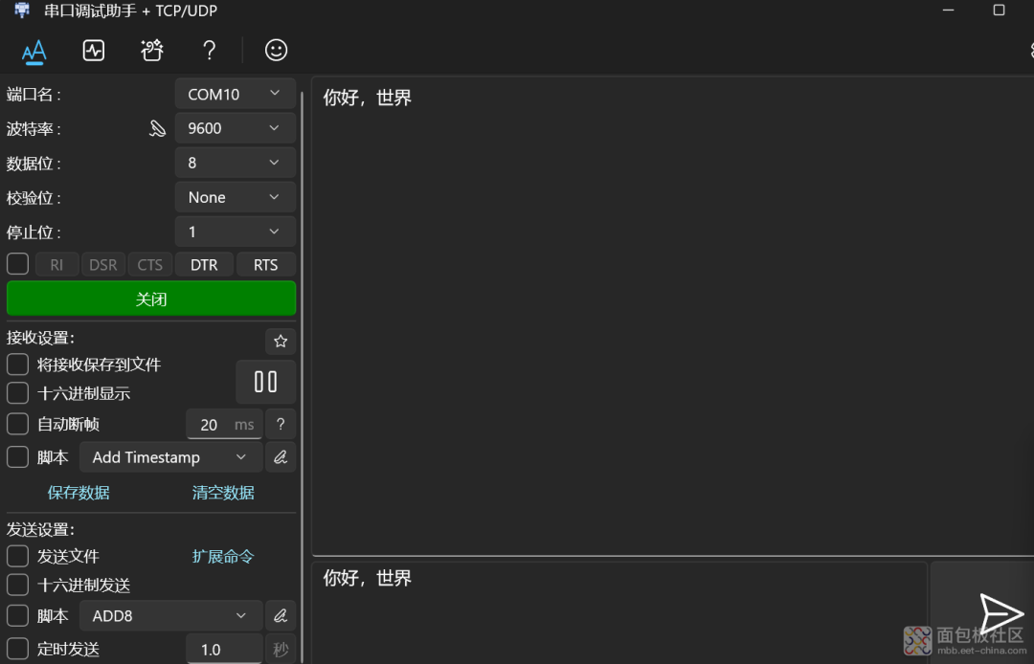Edit the ADD8 send script
The width and height of the screenshot is (1034, 664).
tap(281, 616)
